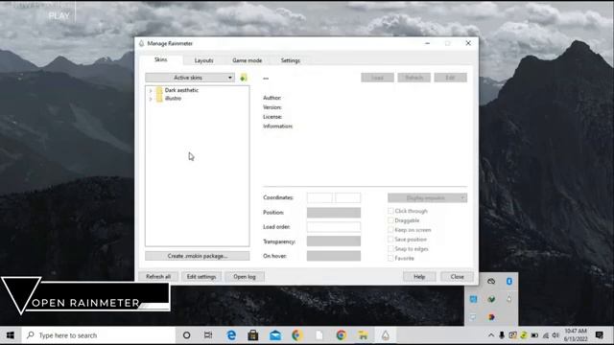
Task: Select the Dark aesthetic skin folder
Action: pyautogui.click(x=181, y=90)
